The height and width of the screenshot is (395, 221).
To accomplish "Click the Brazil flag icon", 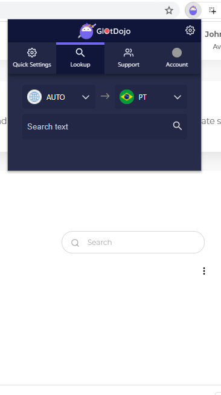I will point(127,97).
